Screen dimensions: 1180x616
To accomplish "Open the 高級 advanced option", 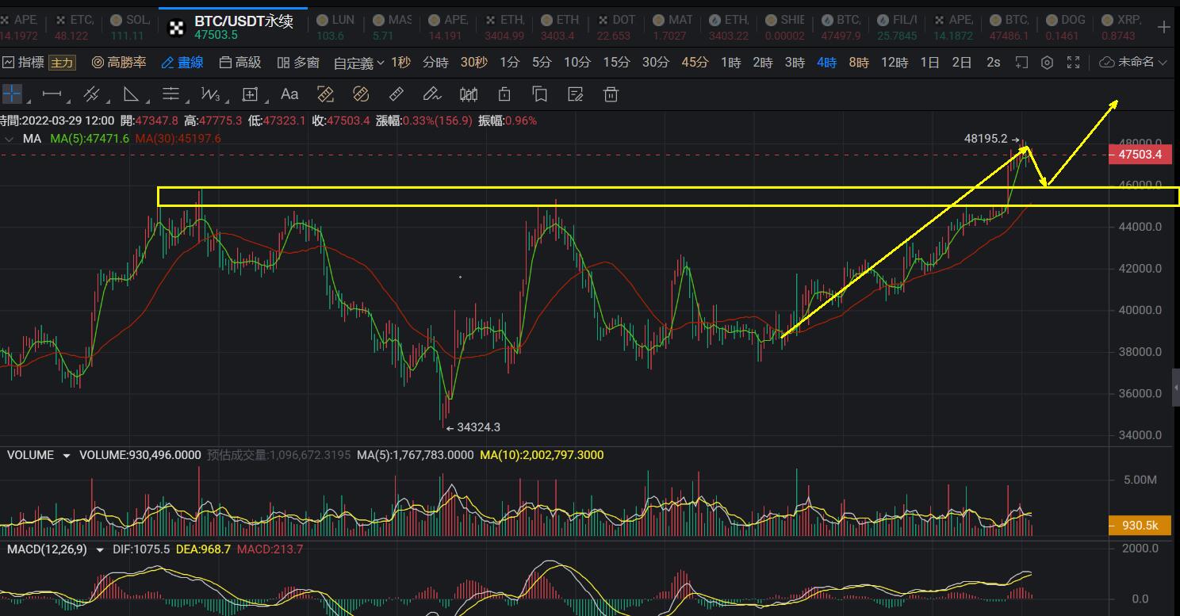I will pyautogui.click(x=240, y=63).
